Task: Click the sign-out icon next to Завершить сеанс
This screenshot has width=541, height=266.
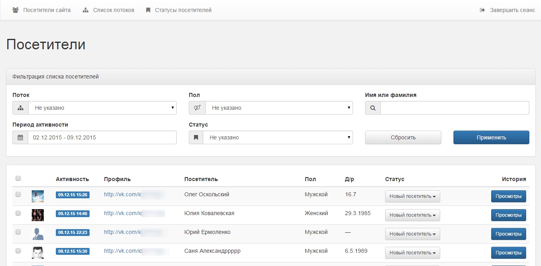Action: (482, 10)
